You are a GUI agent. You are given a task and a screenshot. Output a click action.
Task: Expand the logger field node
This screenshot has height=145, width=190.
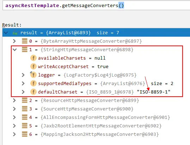(23, 75)
